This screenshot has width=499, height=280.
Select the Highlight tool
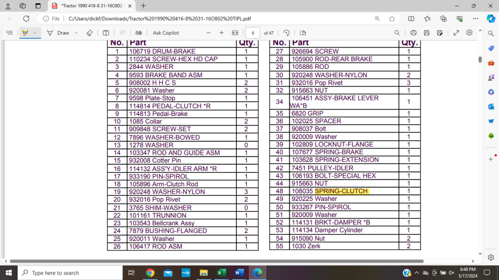point(25,33)
